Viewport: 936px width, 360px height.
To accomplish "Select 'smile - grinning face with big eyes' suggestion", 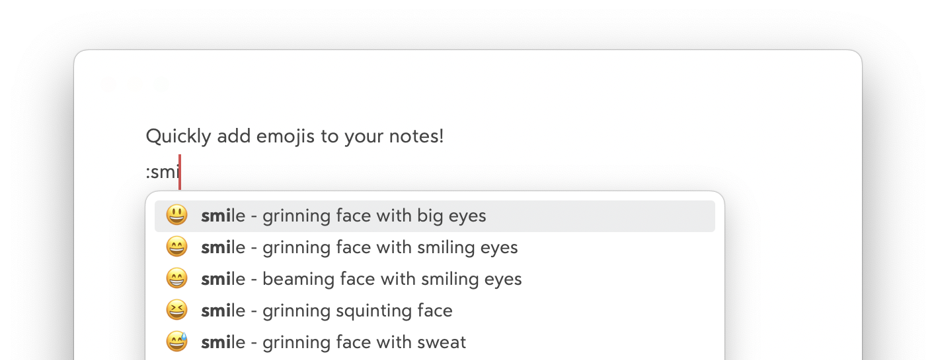I will (343, 216).
